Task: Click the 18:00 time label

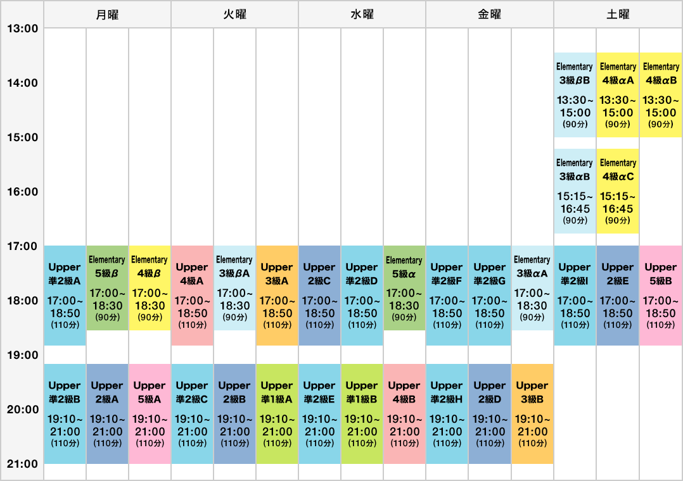Action: pos(22,301)
